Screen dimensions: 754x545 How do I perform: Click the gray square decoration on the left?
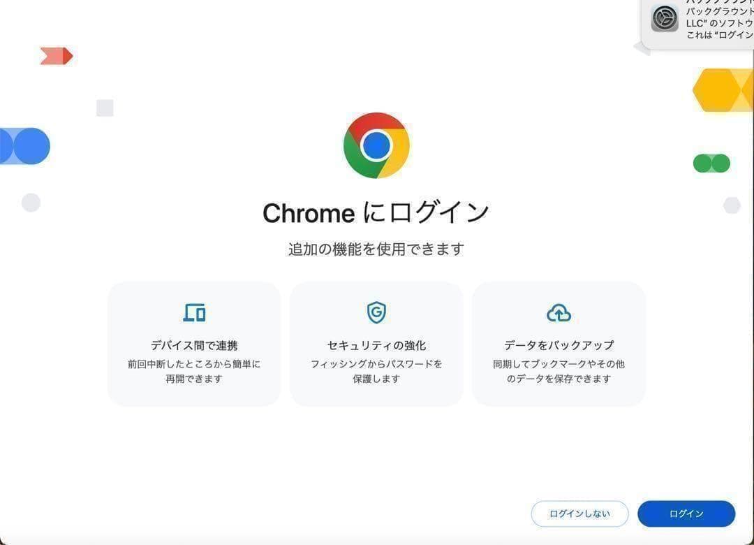pyautogui.click(x=105, y=108)
